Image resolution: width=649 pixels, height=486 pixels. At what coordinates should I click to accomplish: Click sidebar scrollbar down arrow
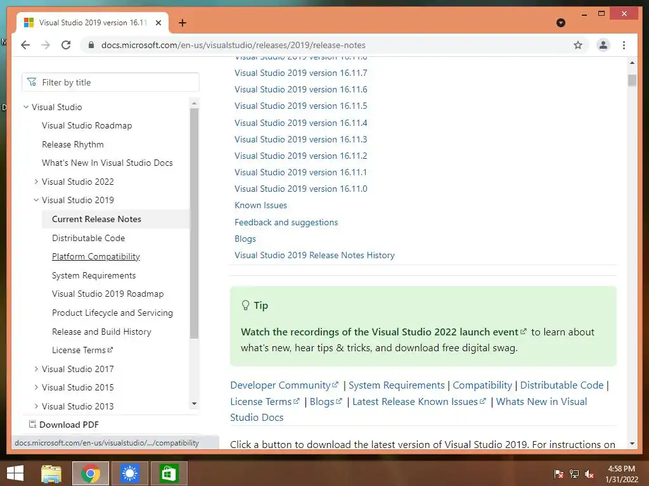194,404
